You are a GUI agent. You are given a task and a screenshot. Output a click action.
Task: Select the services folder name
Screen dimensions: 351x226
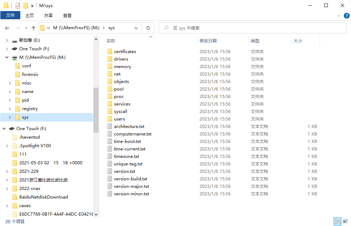[122, 104]
